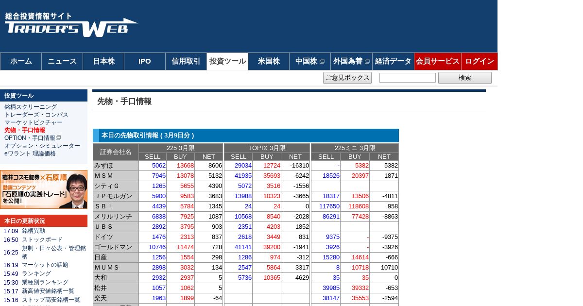Click the TOPIX 3月限 header
Image resolution: width=583 pixels, height=306 pixels.
coord(267,148)
